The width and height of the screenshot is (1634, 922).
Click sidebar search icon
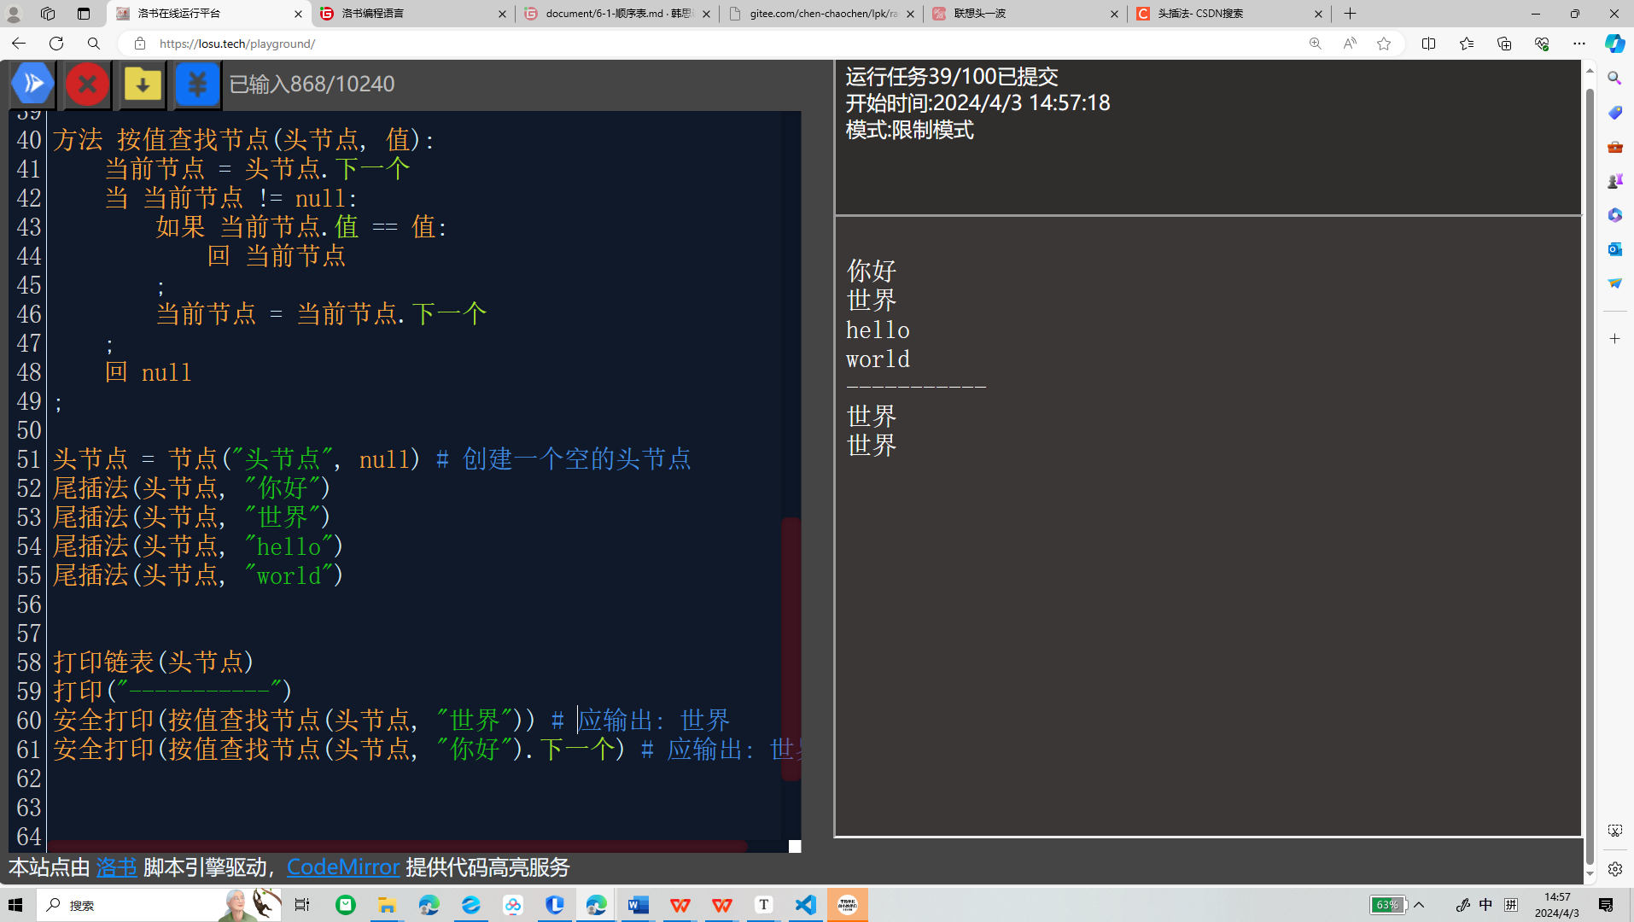1614,79
